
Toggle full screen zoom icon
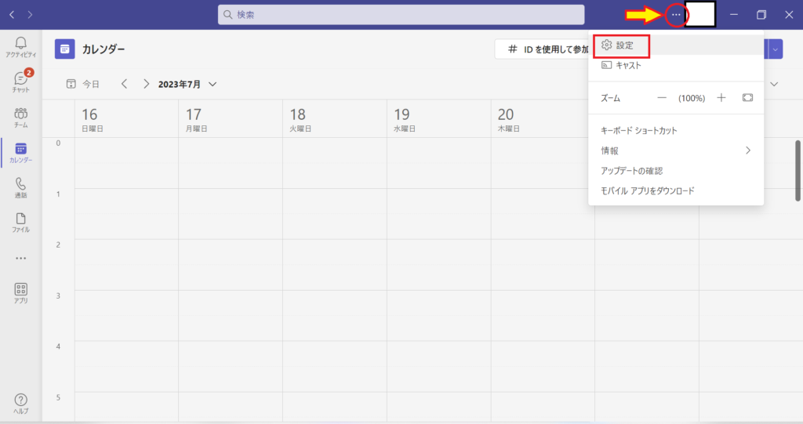[x=747, y=97]
